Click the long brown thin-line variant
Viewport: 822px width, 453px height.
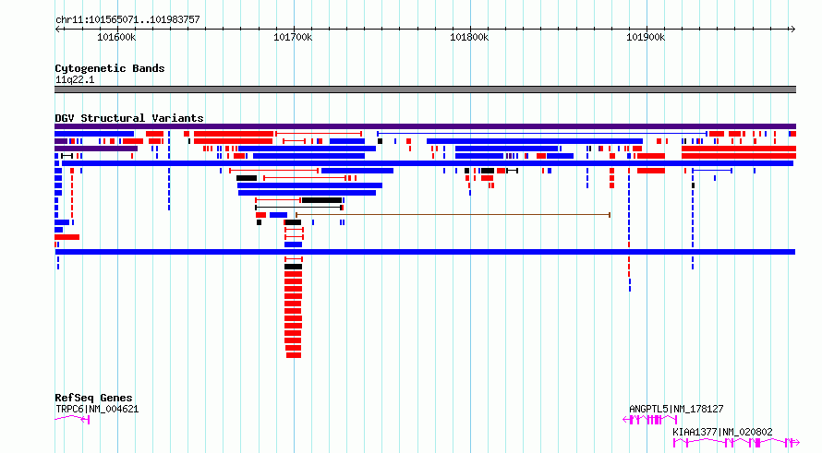[x=453, y=215]
